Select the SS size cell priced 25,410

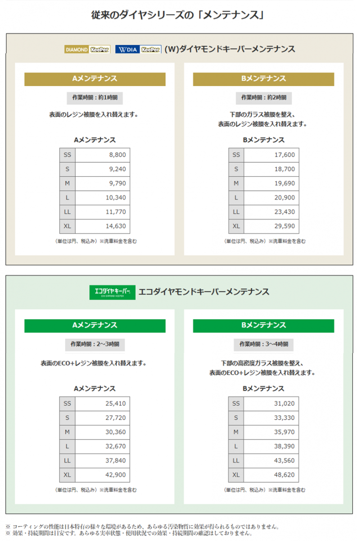tap(68, 403)
